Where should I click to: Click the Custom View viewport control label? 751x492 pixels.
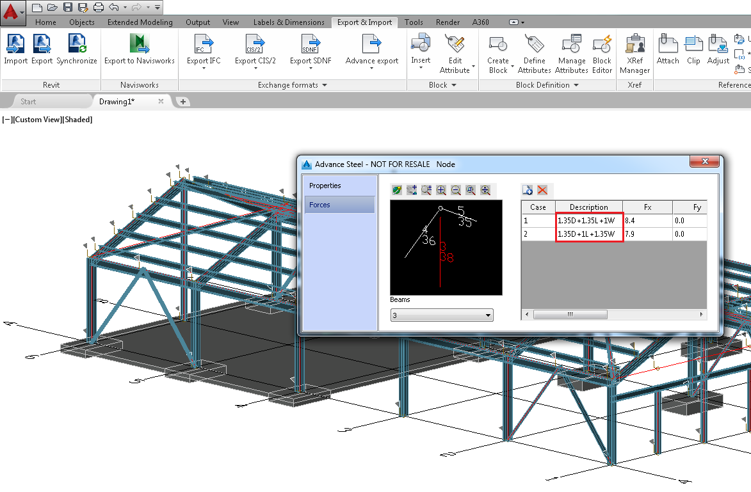(38, 120)
